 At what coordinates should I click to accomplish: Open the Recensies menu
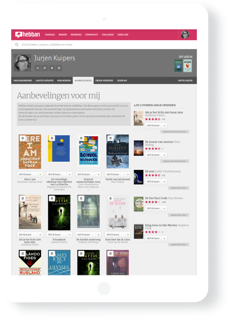pyautogui.click(x=76, y=35)
